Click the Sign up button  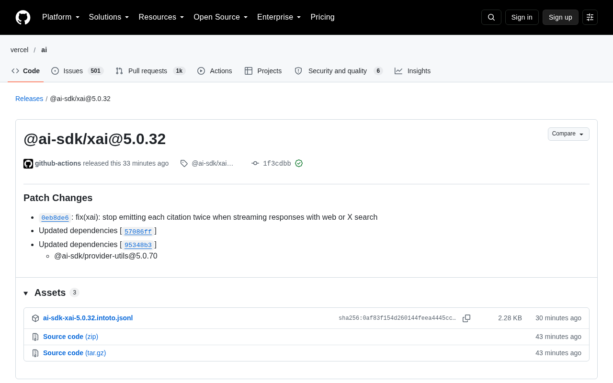click(560, 17)
